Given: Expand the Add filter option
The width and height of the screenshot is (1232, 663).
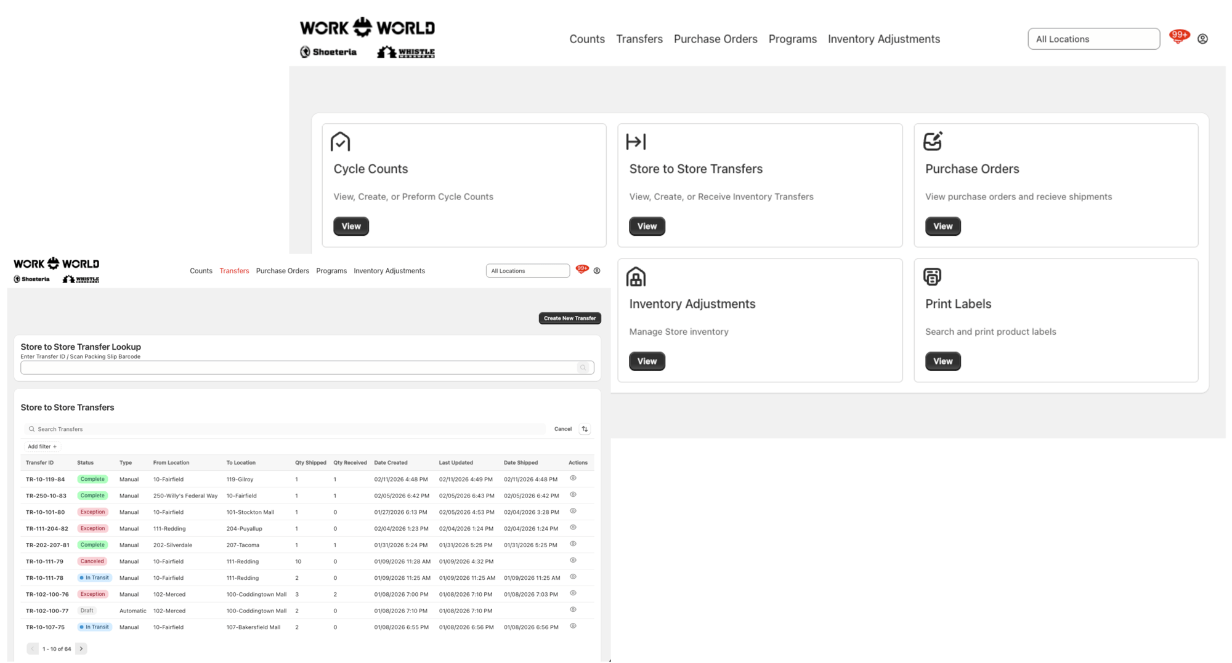Looking at the screenshot, I should (x=42, y=446).
